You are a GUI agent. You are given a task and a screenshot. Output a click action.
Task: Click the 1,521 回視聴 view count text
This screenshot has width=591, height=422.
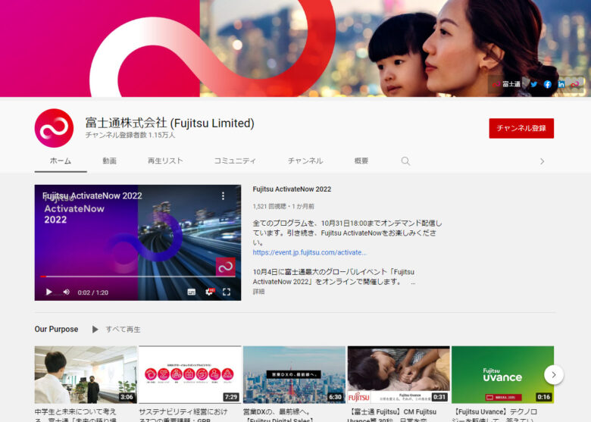pos(269,207)
